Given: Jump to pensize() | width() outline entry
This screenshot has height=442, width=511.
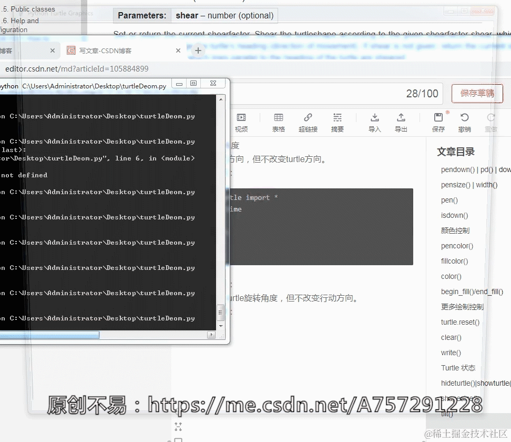Looking at the screenshot, I should click(x=469, y=185).
